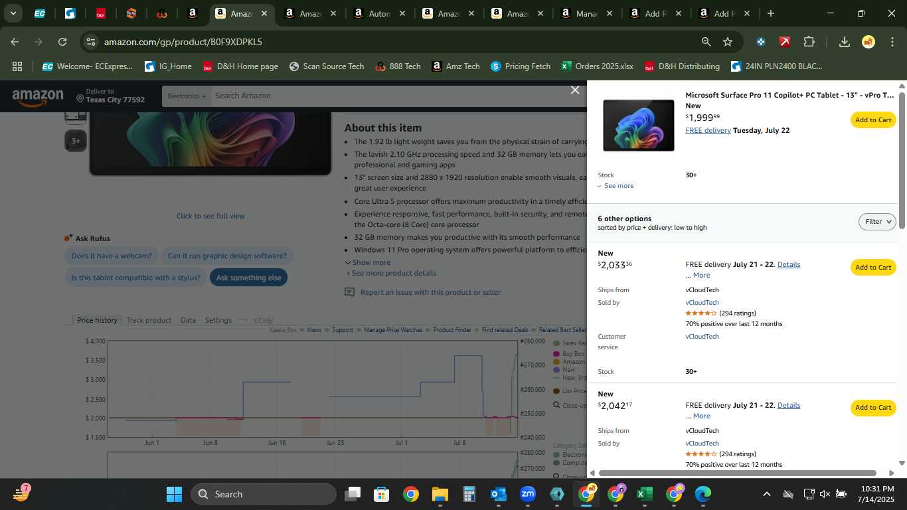
Task: Open the blue extension icon in Chrome toolbar
Action: [x=761, y=42]
